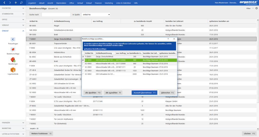Uncheck the T-Z0001 row checkbox in dialog

(83, 57)
